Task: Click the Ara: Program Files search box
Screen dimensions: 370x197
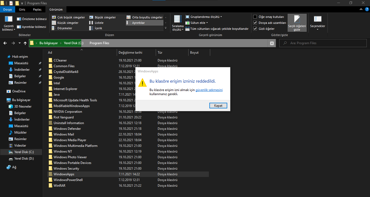Action: click(323, 43)
